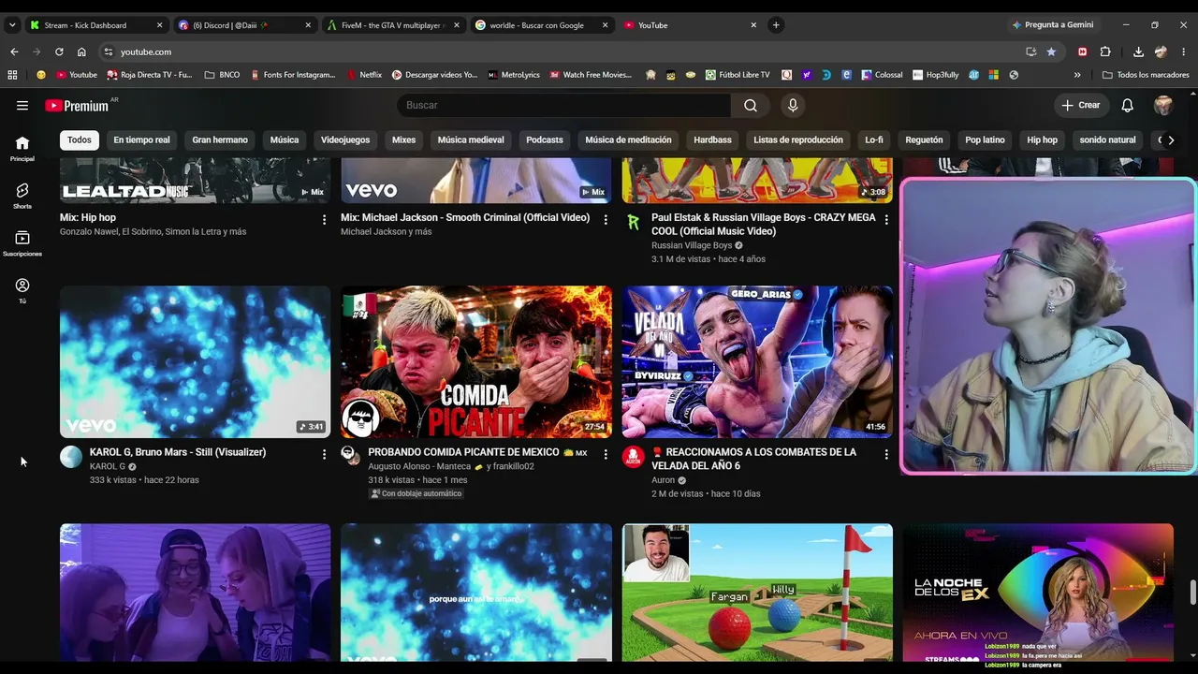The width and height of the screenshot is (1198, 674).
Task: Show more bookmarks with the overflow chevron
Action: 1077,75
